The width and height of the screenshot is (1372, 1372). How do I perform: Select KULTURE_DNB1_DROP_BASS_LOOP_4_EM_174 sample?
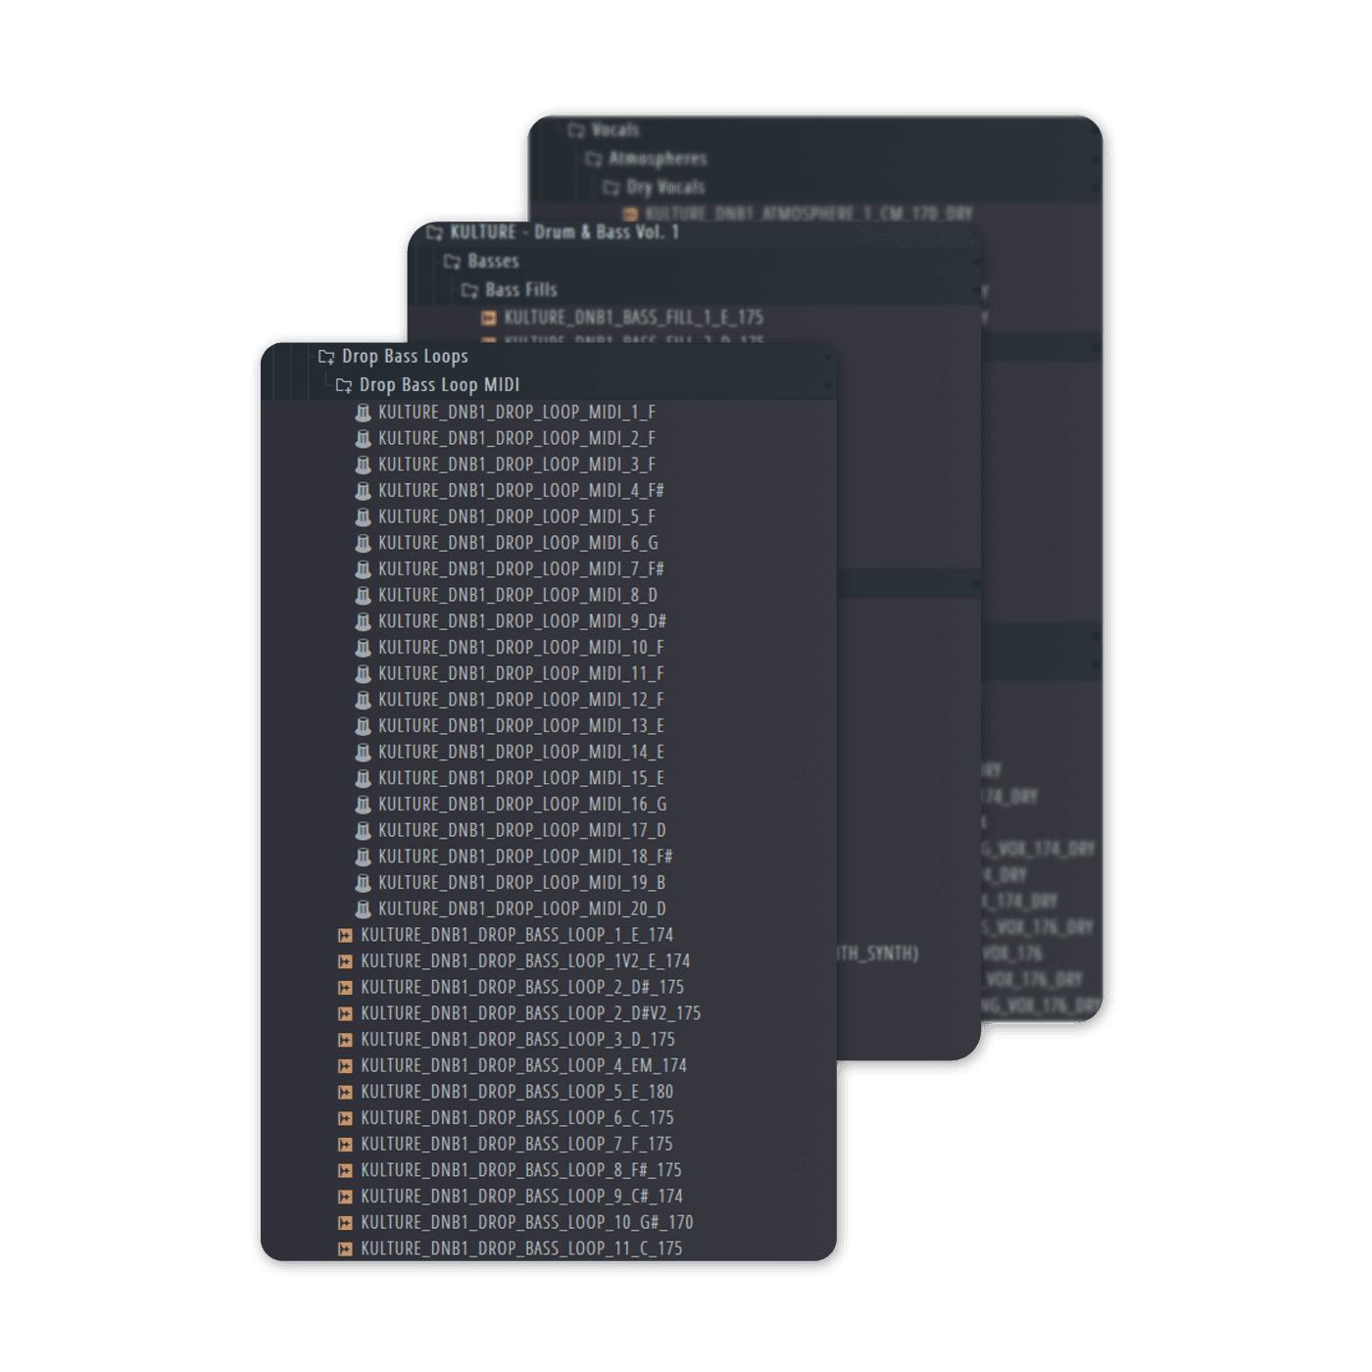[523, 1066]
